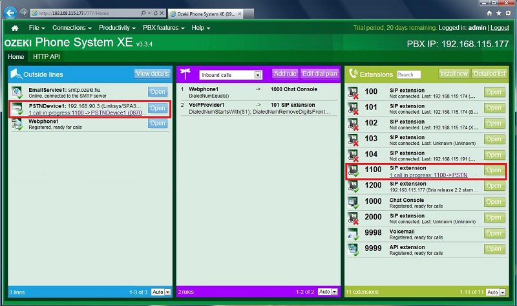Viewport: 517px width, 306px height.
Task: Open the Connections menu
Action: click(72, 28)
